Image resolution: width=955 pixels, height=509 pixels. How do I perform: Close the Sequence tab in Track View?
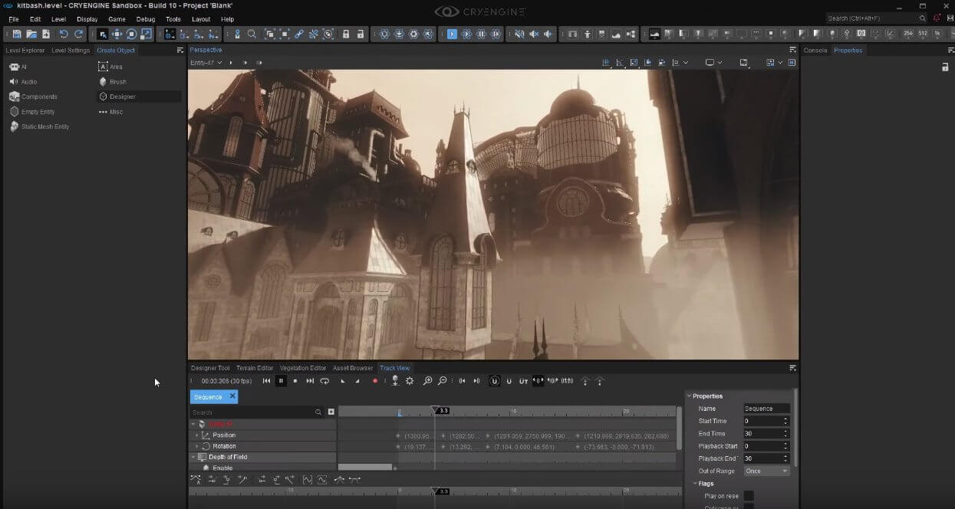coord(234,396)
